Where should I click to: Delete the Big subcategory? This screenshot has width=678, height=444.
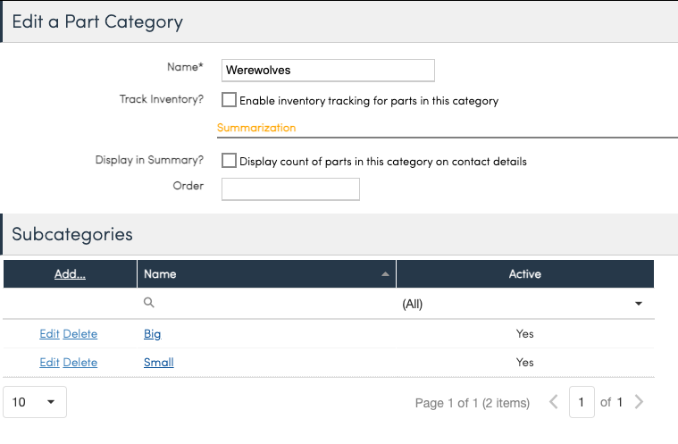pos(80,334)
